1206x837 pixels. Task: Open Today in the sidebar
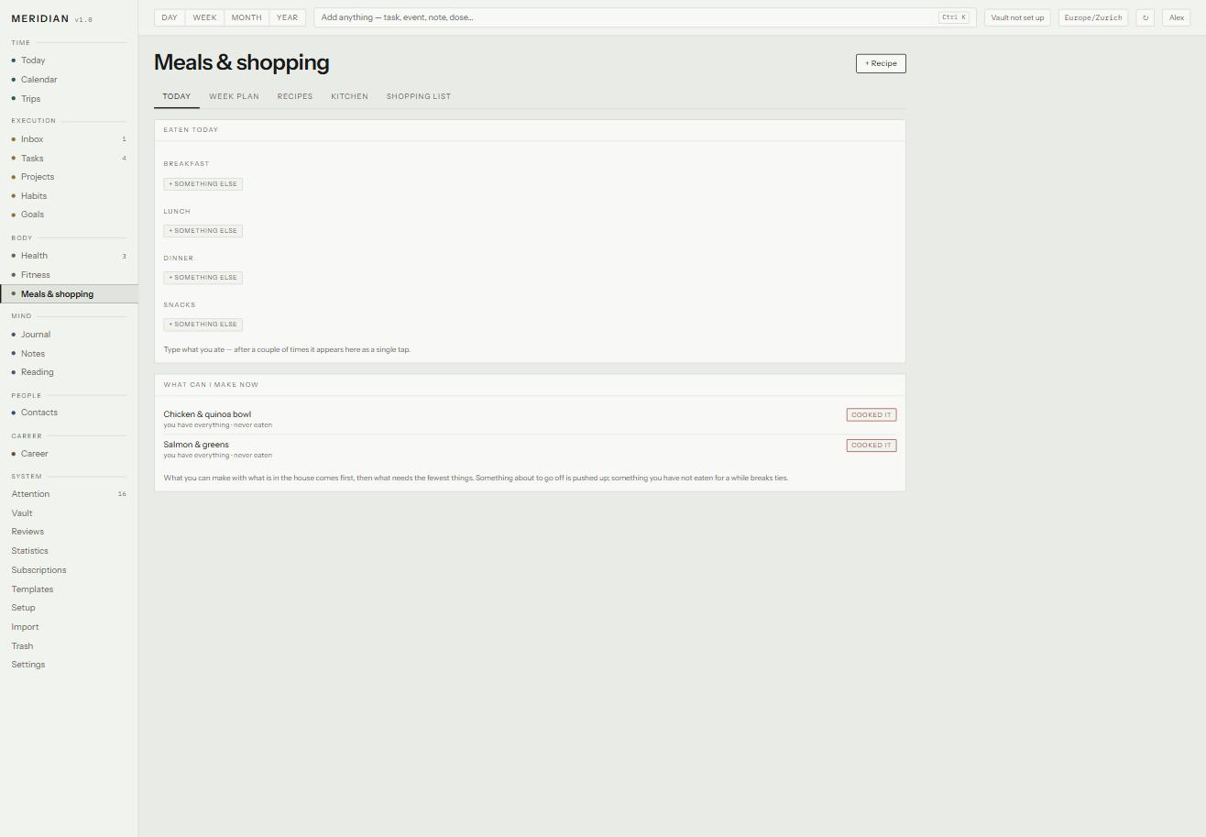click(x=69, y=61)
